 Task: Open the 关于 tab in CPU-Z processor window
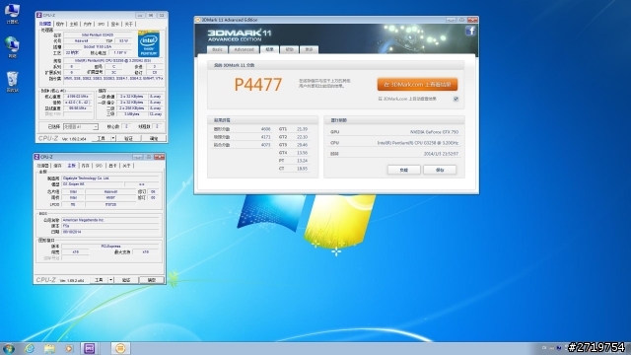click(x=128, y=24)
